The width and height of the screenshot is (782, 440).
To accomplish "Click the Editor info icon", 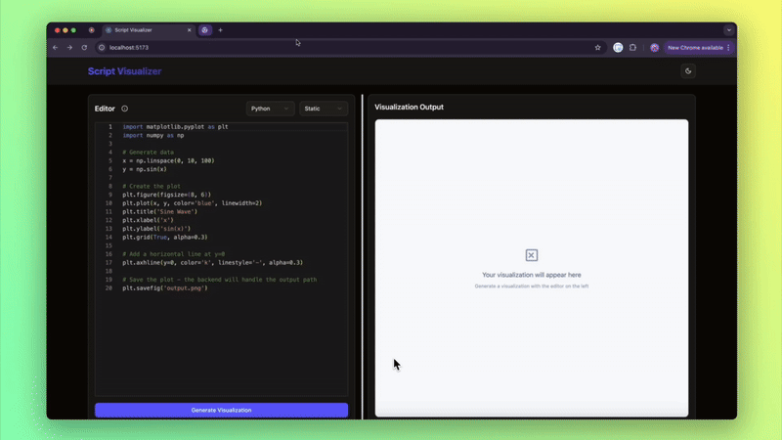I will (x=125, y=109).
